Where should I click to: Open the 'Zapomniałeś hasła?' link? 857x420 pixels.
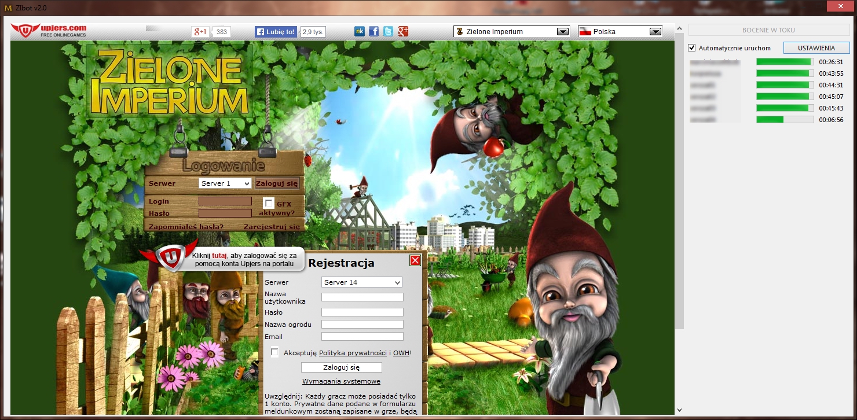pos(186,227)
